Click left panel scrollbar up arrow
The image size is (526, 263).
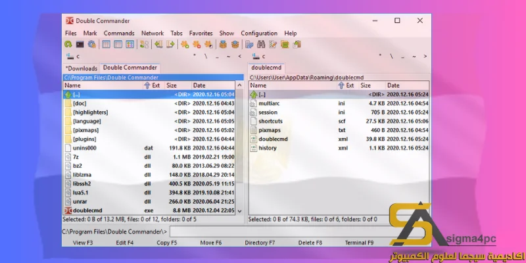tap(239, 85)
